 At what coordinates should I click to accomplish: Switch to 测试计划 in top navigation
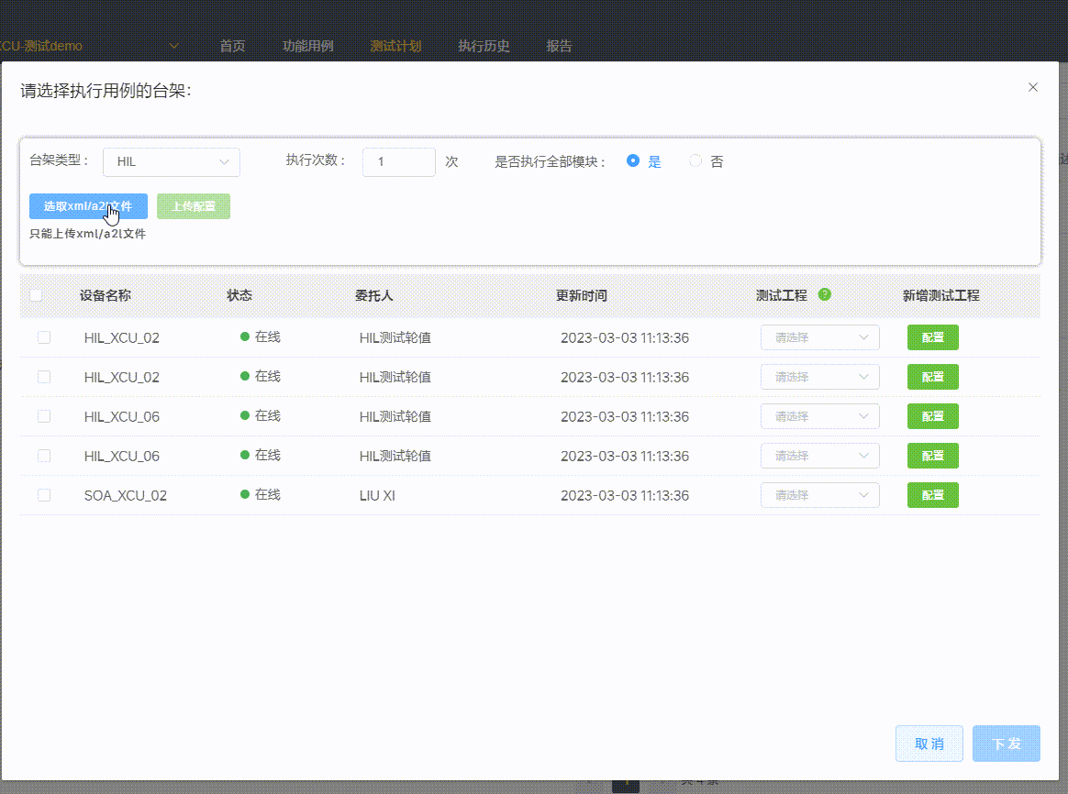coord(395,46)
